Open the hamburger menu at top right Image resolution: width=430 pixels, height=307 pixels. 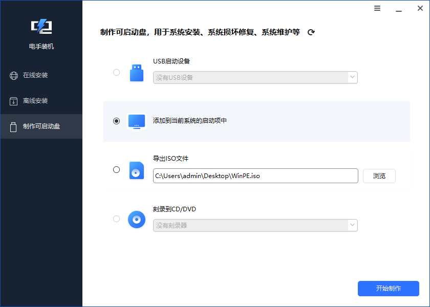pyautogui.click(x=377, y=8)
